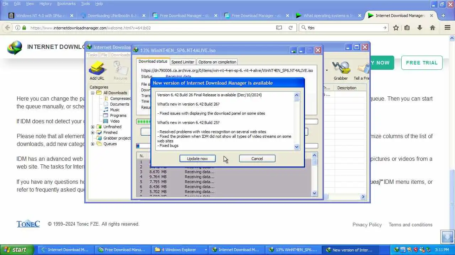The width and height of the screenshot is (455, 255).
Task: Select the Grabber projects item
Action: 117,138
